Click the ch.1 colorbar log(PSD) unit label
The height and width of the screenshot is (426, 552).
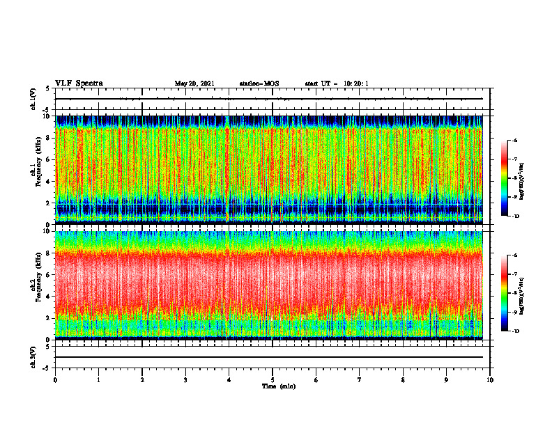[522, 182]
